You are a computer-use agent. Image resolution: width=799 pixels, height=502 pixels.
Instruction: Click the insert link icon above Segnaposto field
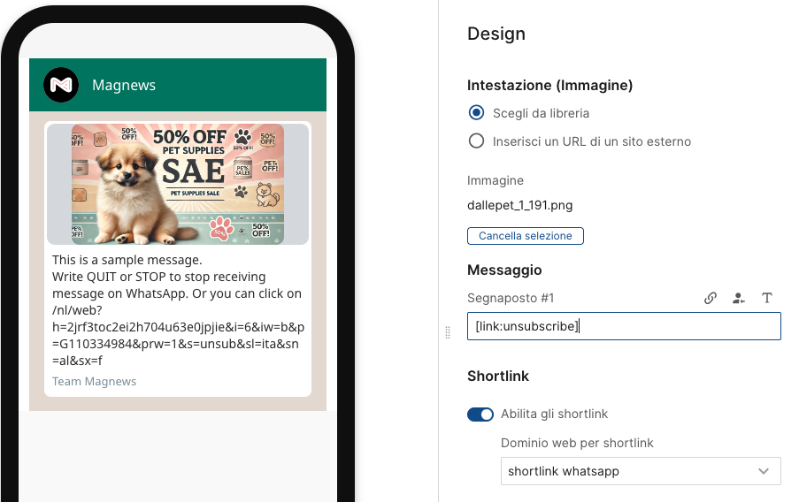(x=711, y=298)
